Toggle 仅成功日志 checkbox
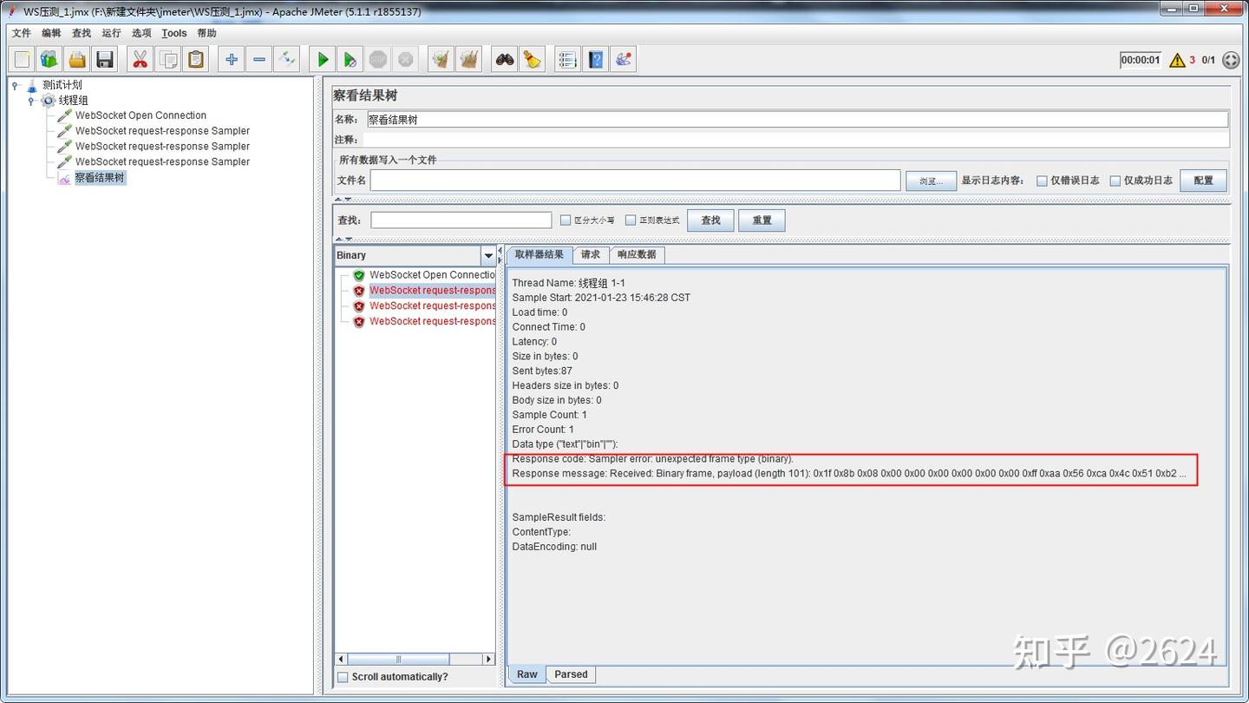The width and height of the screenshot is (1249, 703). pos(1115,181)
